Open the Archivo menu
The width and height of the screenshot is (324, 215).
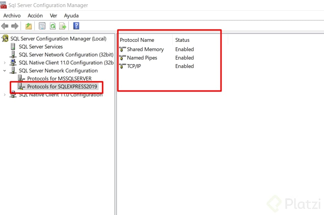tap(12, 16)
